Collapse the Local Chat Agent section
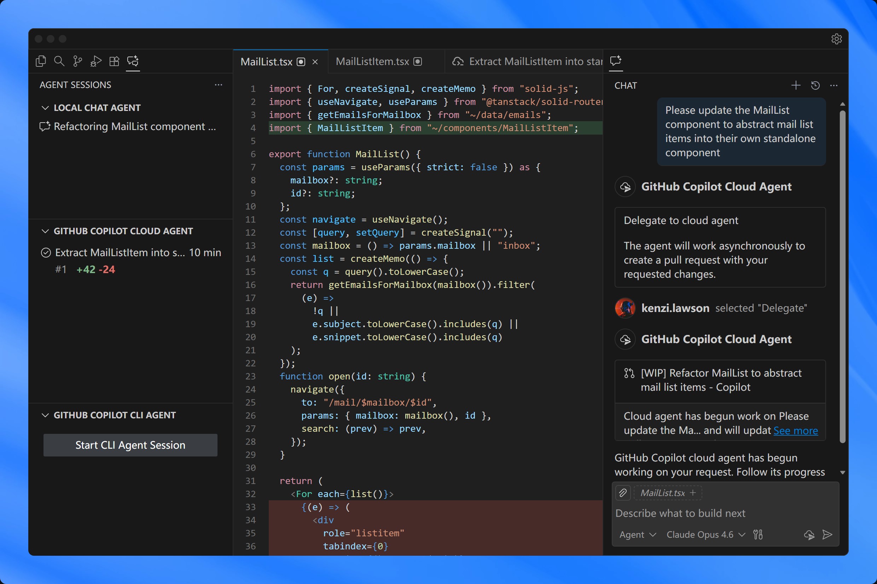 coord(45,108)
